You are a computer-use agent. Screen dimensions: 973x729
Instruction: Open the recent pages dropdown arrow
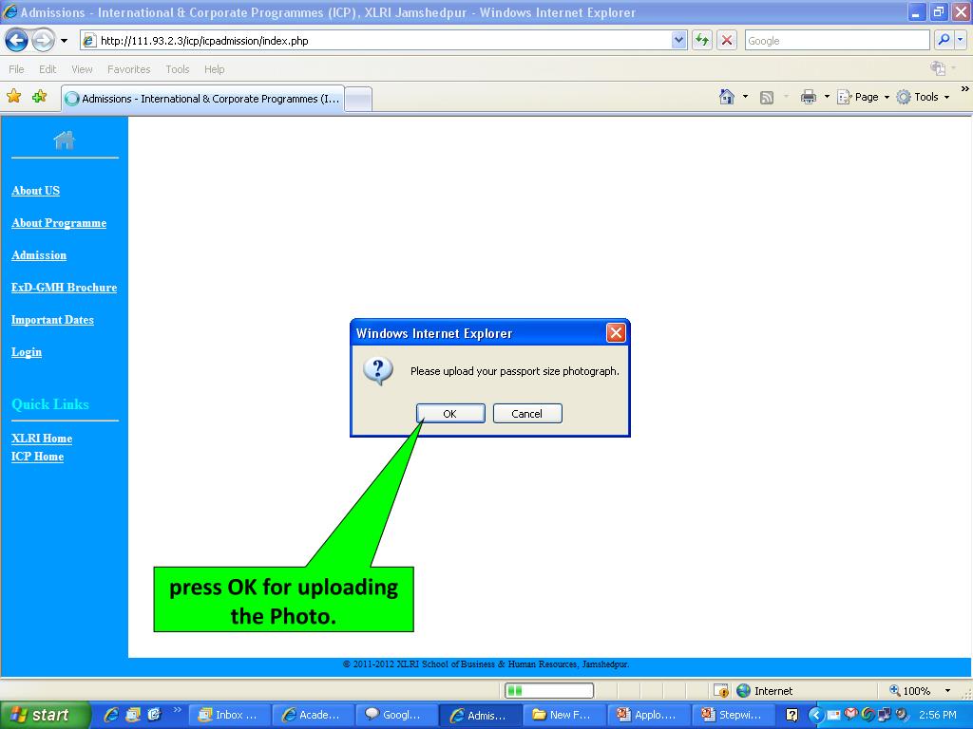coord(64,41)
